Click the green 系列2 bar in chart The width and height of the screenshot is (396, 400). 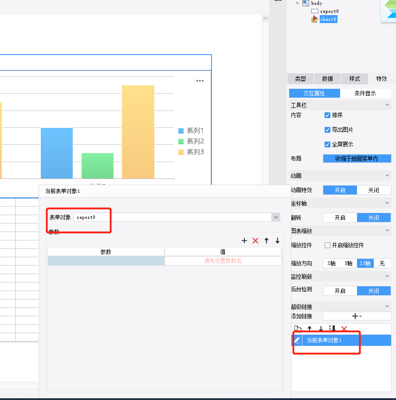[98, 166]
